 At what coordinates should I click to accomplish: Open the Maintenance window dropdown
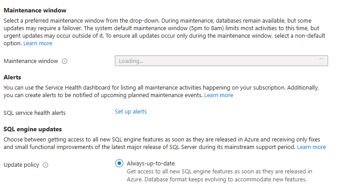click(x=221, y=61)
